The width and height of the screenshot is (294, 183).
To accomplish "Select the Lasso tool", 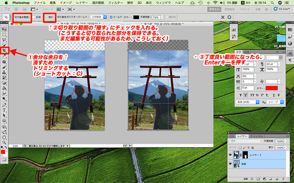I will click(4, 40).
